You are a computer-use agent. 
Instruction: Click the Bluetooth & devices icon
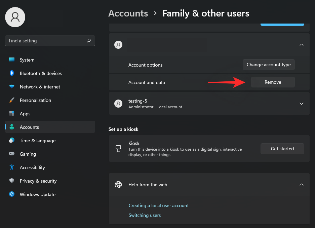(12, 73)
